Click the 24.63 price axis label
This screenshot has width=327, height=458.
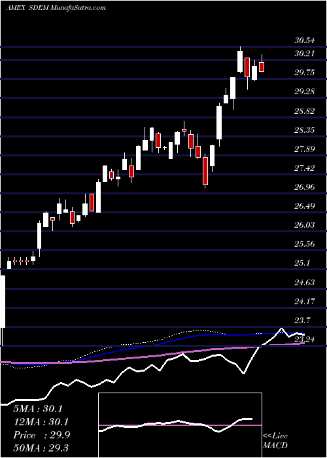coord(305,283)
